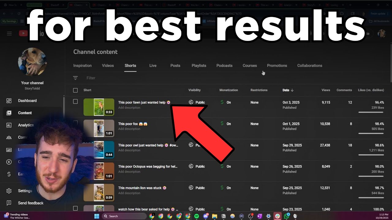Open the Windows Start menu
392x220 pixels.
[97, 216]
